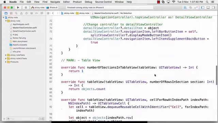
Task: Open the Project navigator folder icon
Action: click(x=6, y=13)
